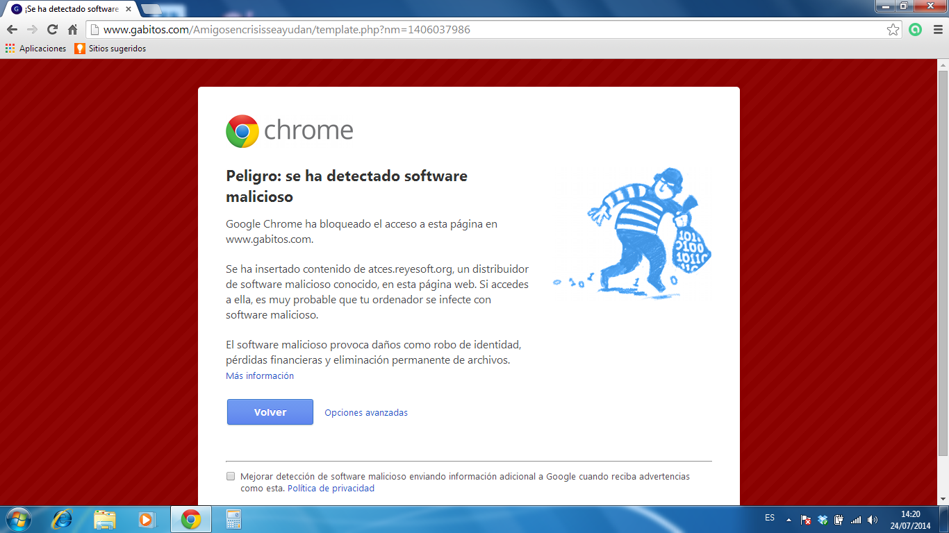
Task: Open the green extension icon in toolbar
Action: 916,30
